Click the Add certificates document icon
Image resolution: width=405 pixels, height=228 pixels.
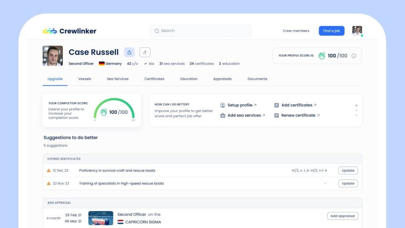pyautogui.click(x=276, y=105)
